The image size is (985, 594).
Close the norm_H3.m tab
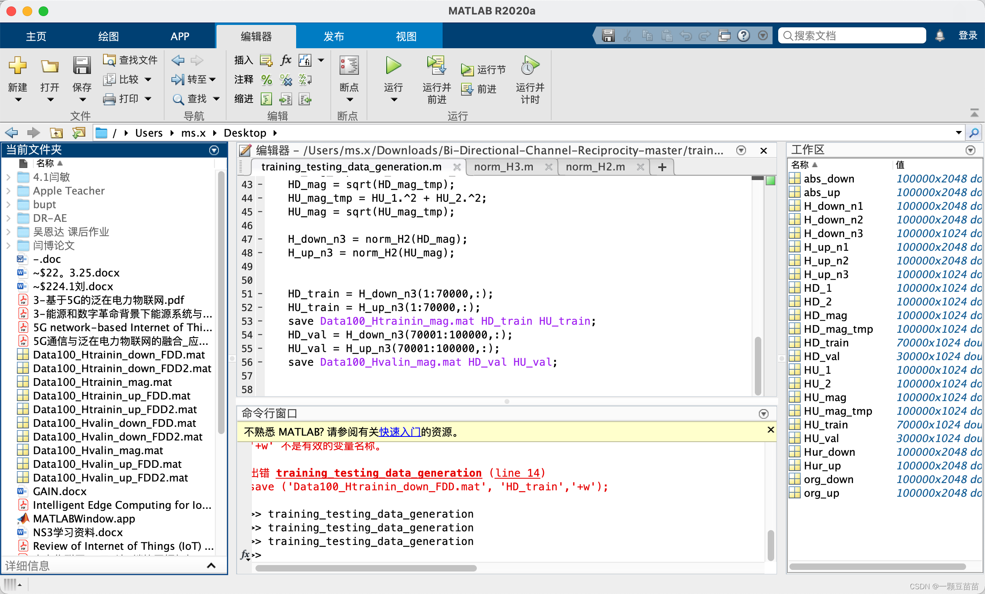coord(548,167)
